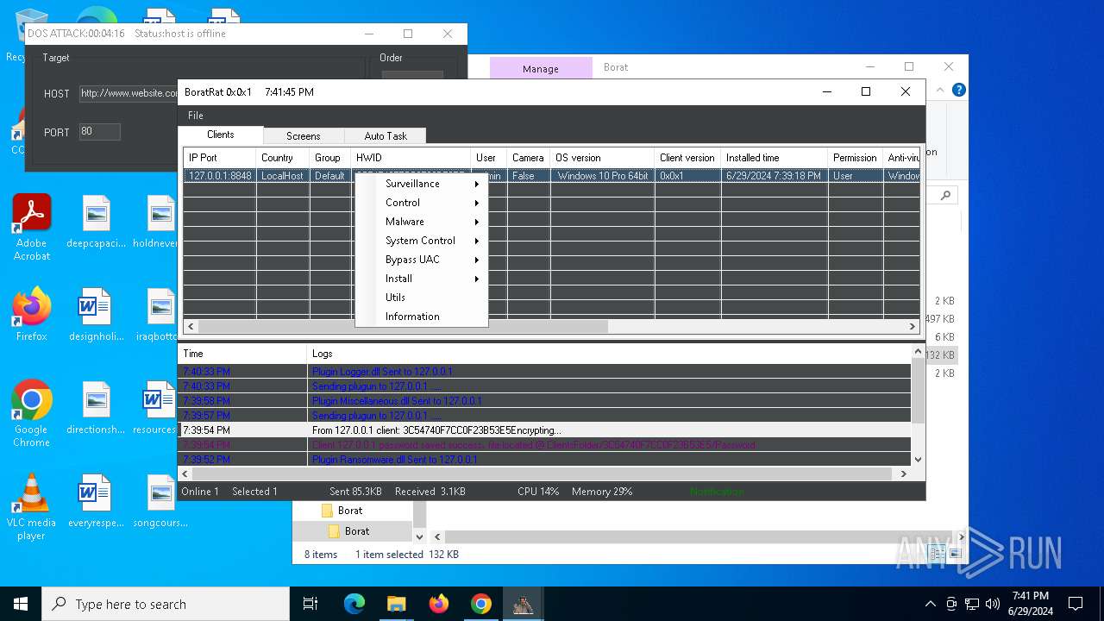Click the logs panel horizontal scrollbar
Image resolution: width=1104 pixels, height=621 pixels.
(542, 474)
